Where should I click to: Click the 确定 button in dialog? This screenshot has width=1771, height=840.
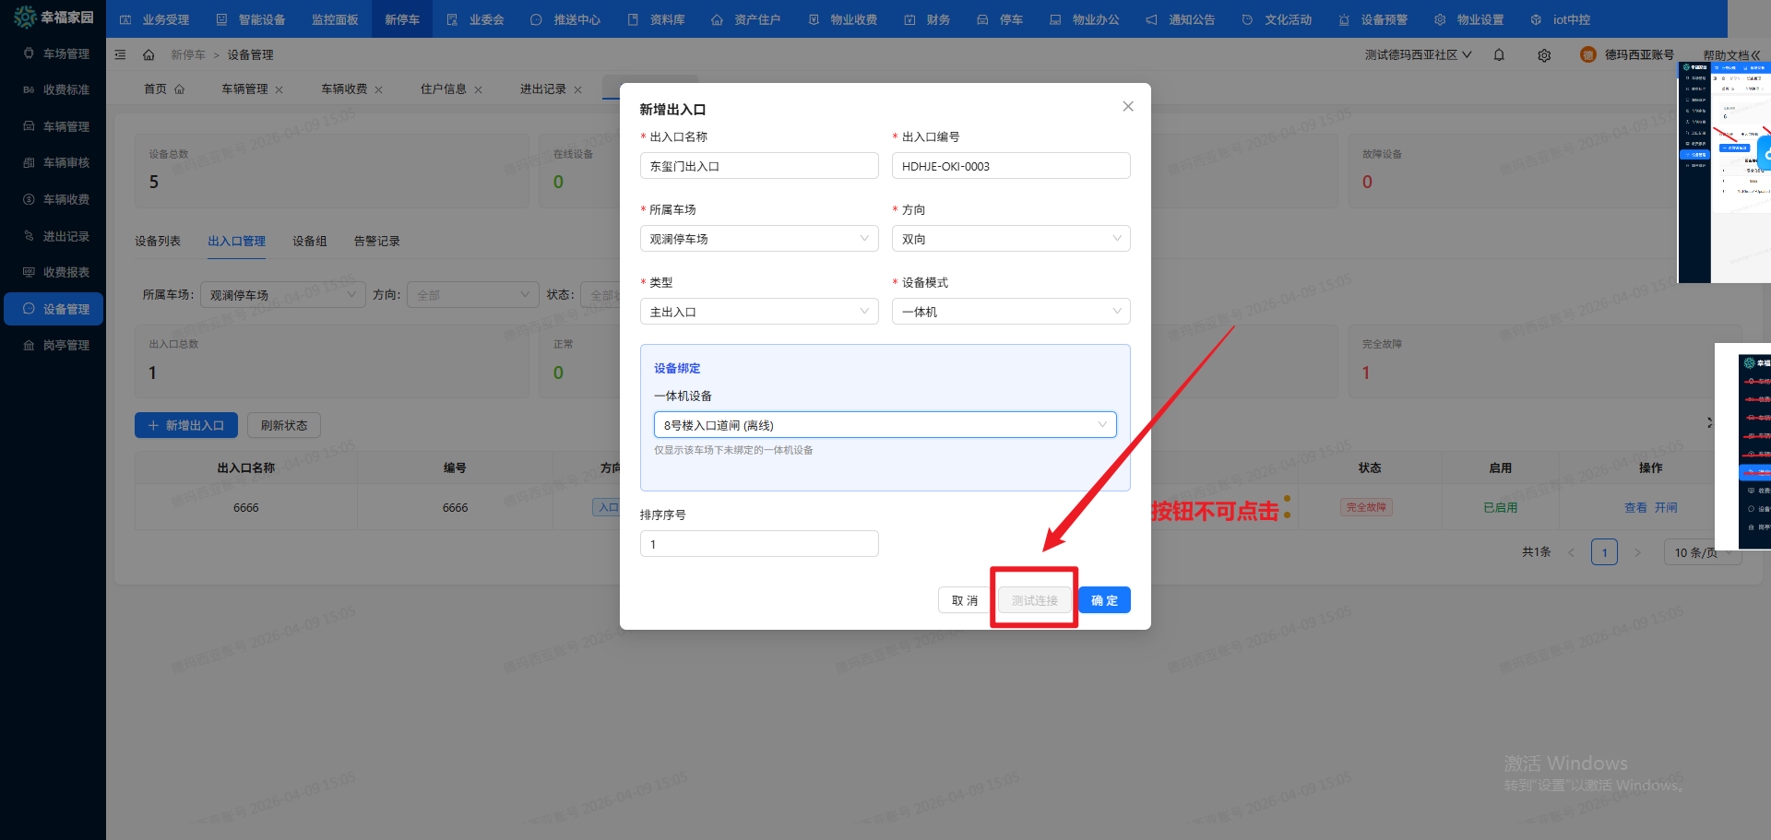pyautogui.click(x=1104, y=600)
